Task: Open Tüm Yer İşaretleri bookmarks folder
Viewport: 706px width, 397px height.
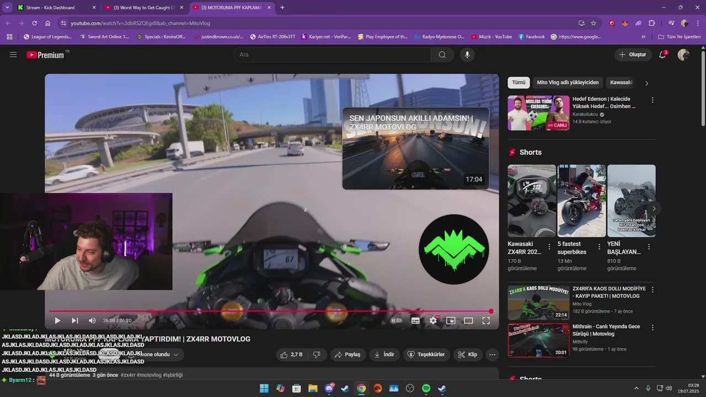Action: 680,37
